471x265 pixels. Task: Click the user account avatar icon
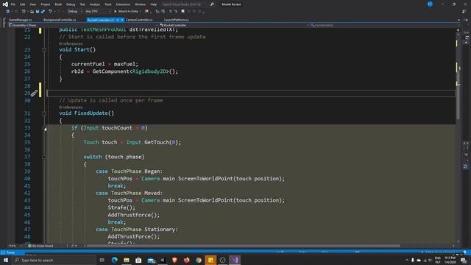(430, 4)
